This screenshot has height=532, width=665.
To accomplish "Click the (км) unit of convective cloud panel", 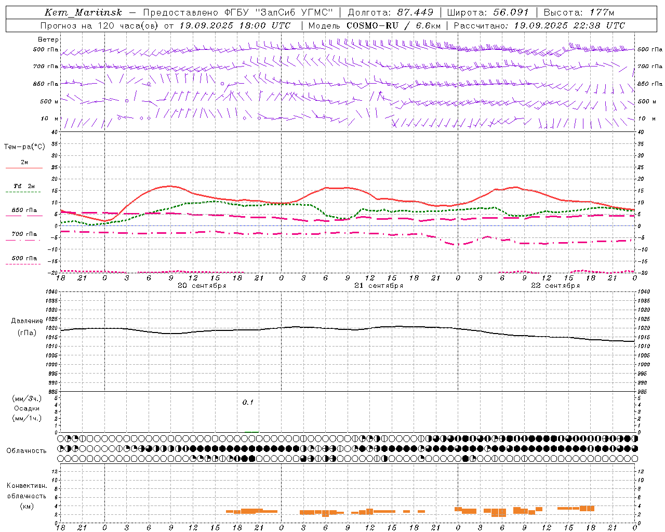I will tap(27, 506).
